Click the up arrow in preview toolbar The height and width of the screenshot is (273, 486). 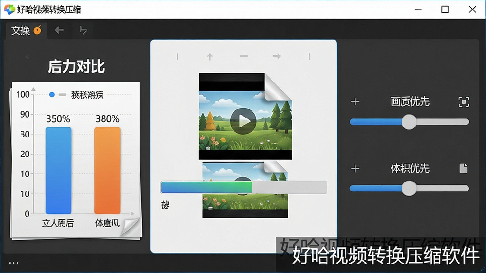210,56
